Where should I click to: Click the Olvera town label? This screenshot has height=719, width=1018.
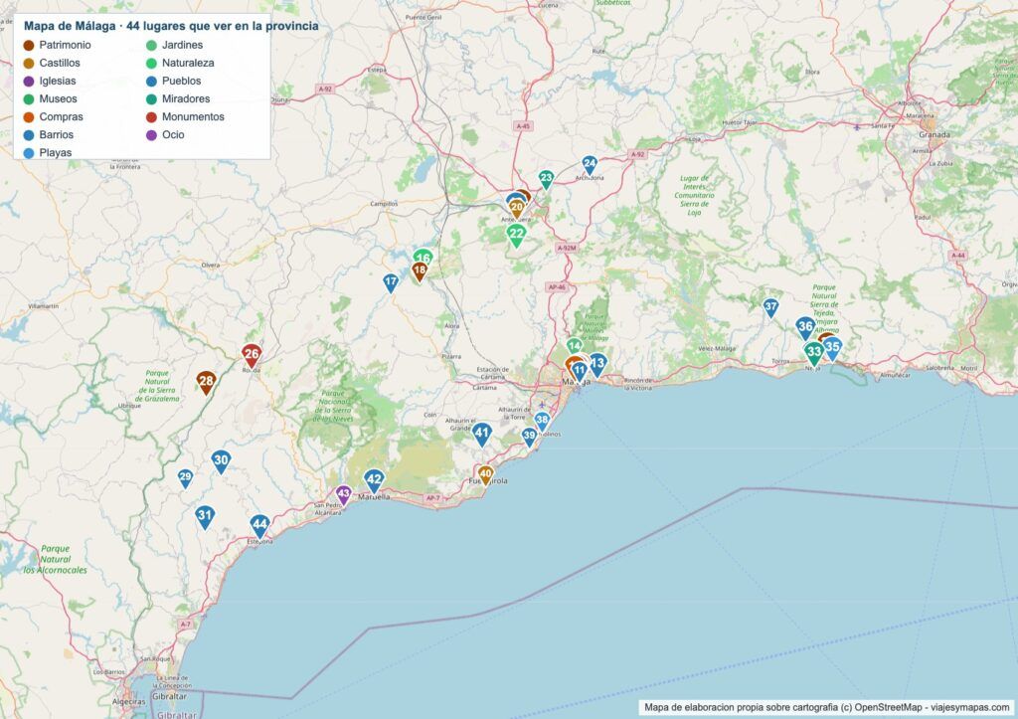(211, 265)
